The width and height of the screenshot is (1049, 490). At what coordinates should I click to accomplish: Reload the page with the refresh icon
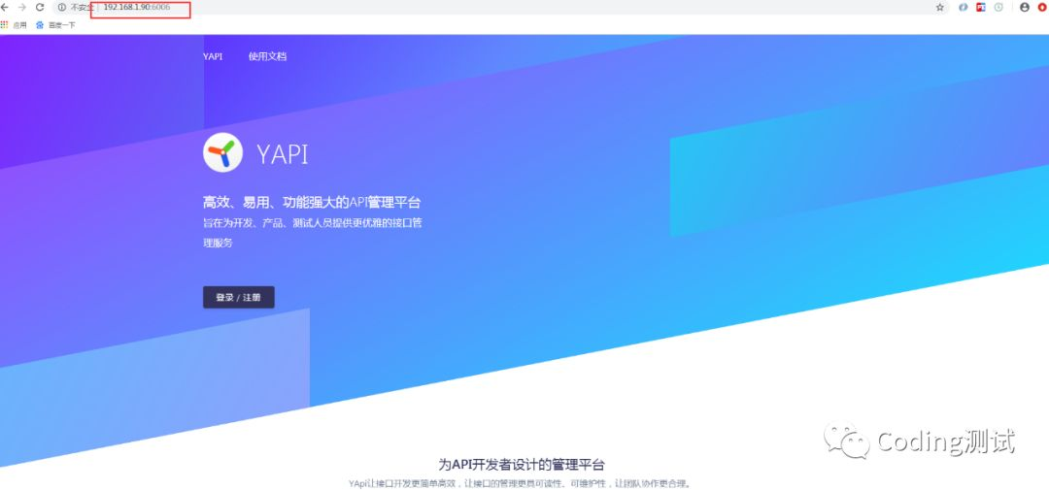[40, 8]
